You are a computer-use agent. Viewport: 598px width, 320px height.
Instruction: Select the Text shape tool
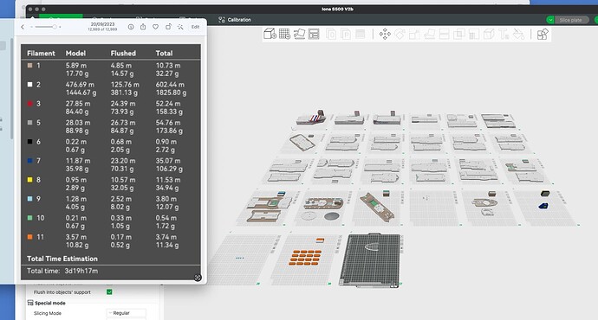[x=504, y=35]
